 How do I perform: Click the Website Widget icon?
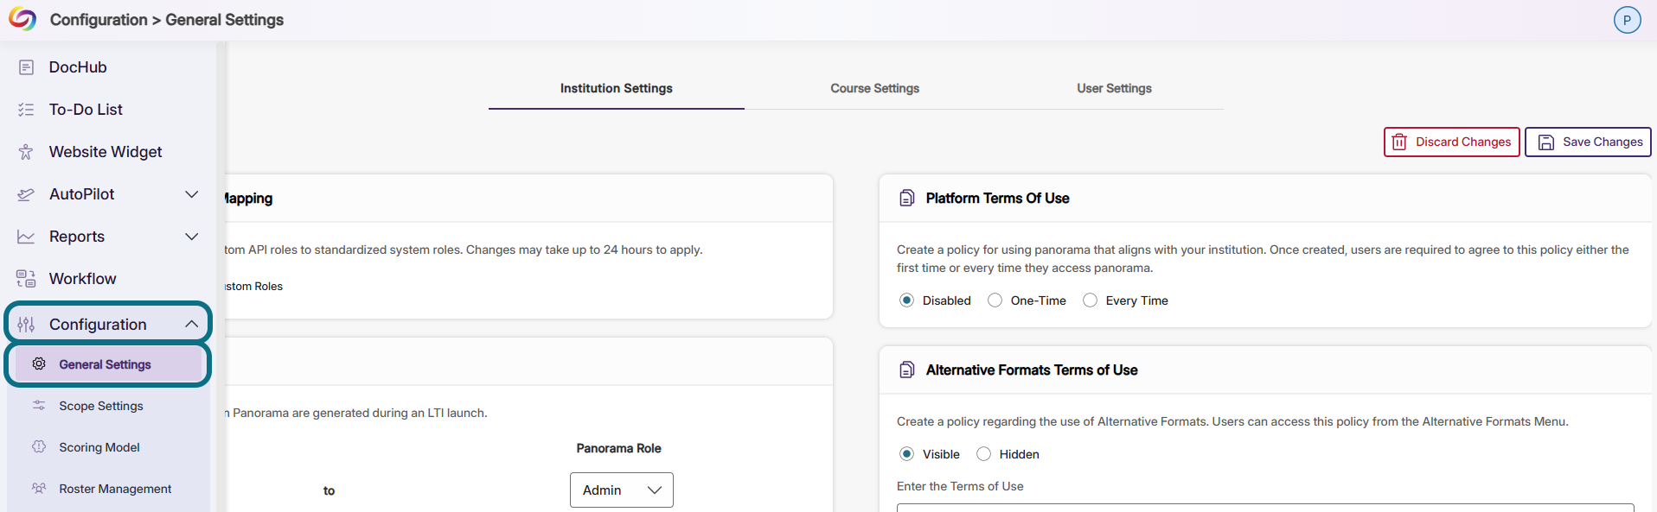point(26,152)
